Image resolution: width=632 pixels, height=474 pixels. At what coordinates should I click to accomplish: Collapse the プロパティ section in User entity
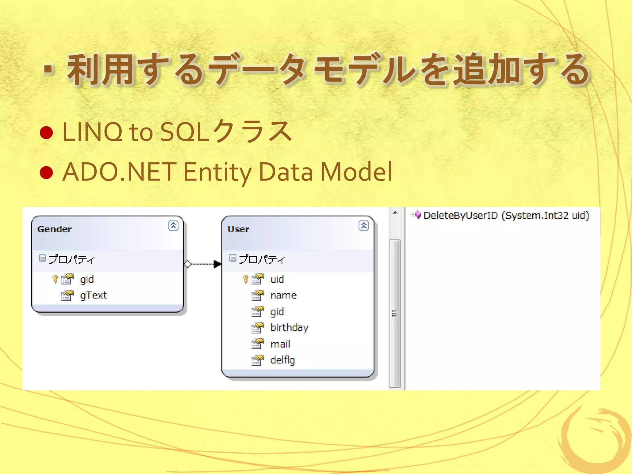click(233, 258)
